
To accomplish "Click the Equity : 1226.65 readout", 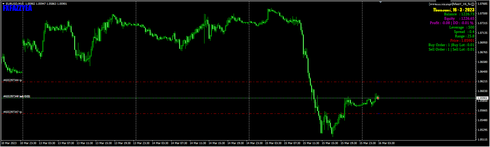I will click(x=459, y=19).
